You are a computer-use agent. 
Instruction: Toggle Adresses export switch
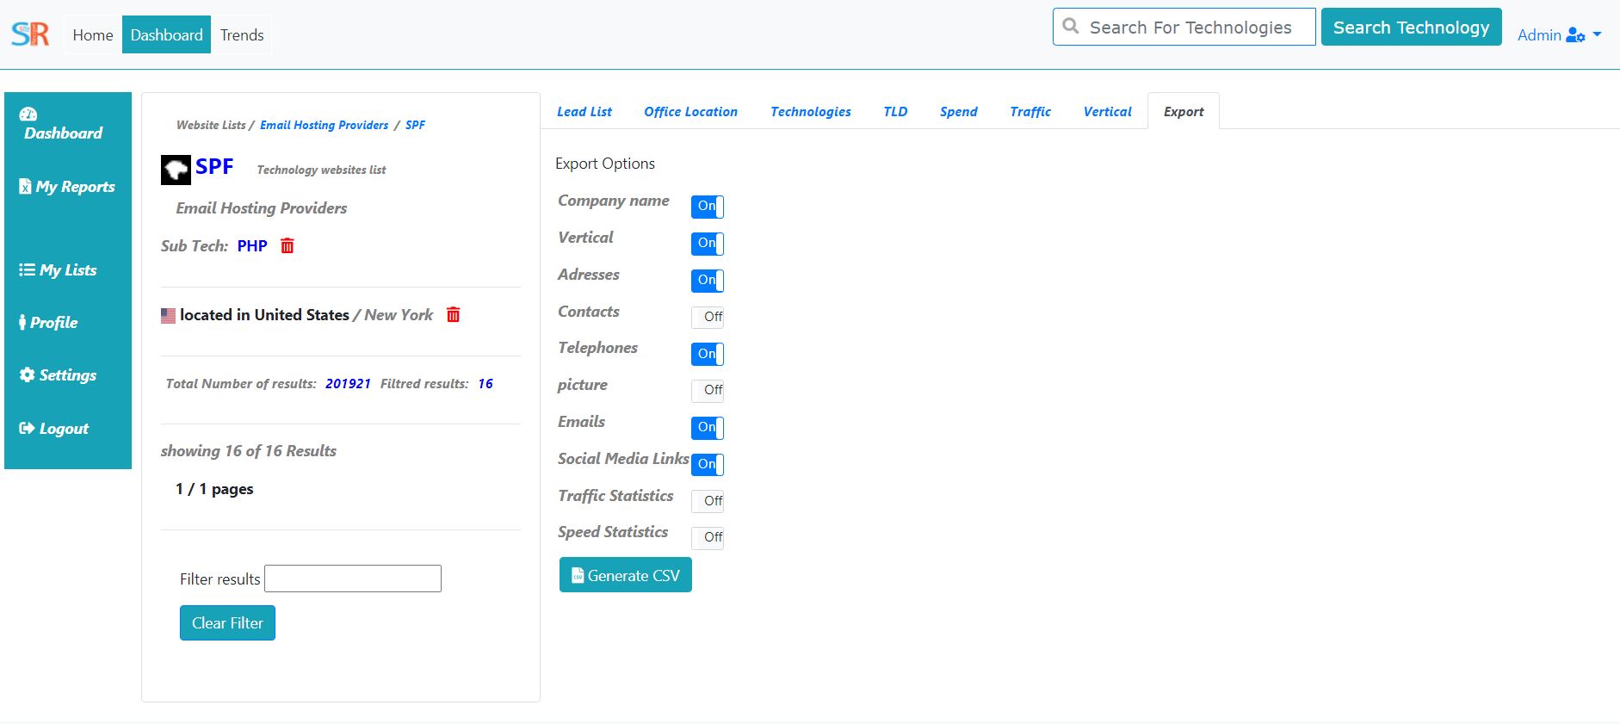(708, 281)
